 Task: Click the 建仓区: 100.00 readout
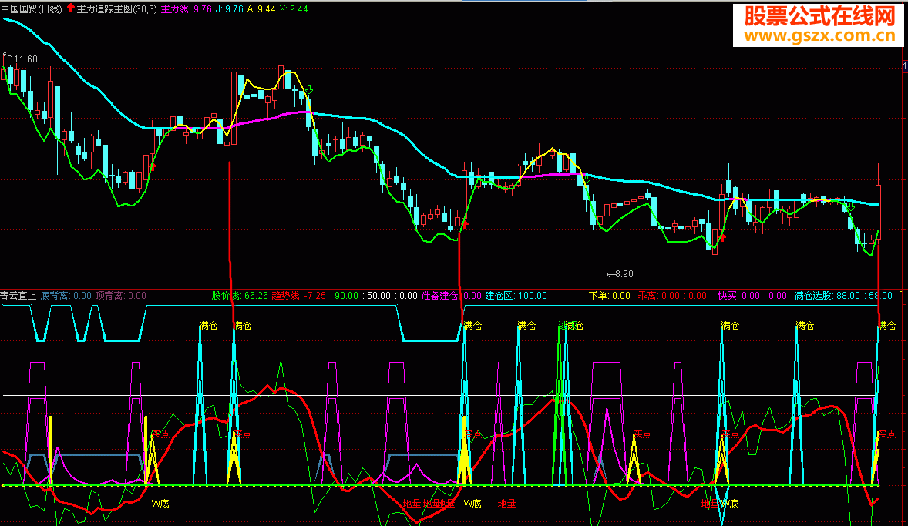[x=516, y=296]
